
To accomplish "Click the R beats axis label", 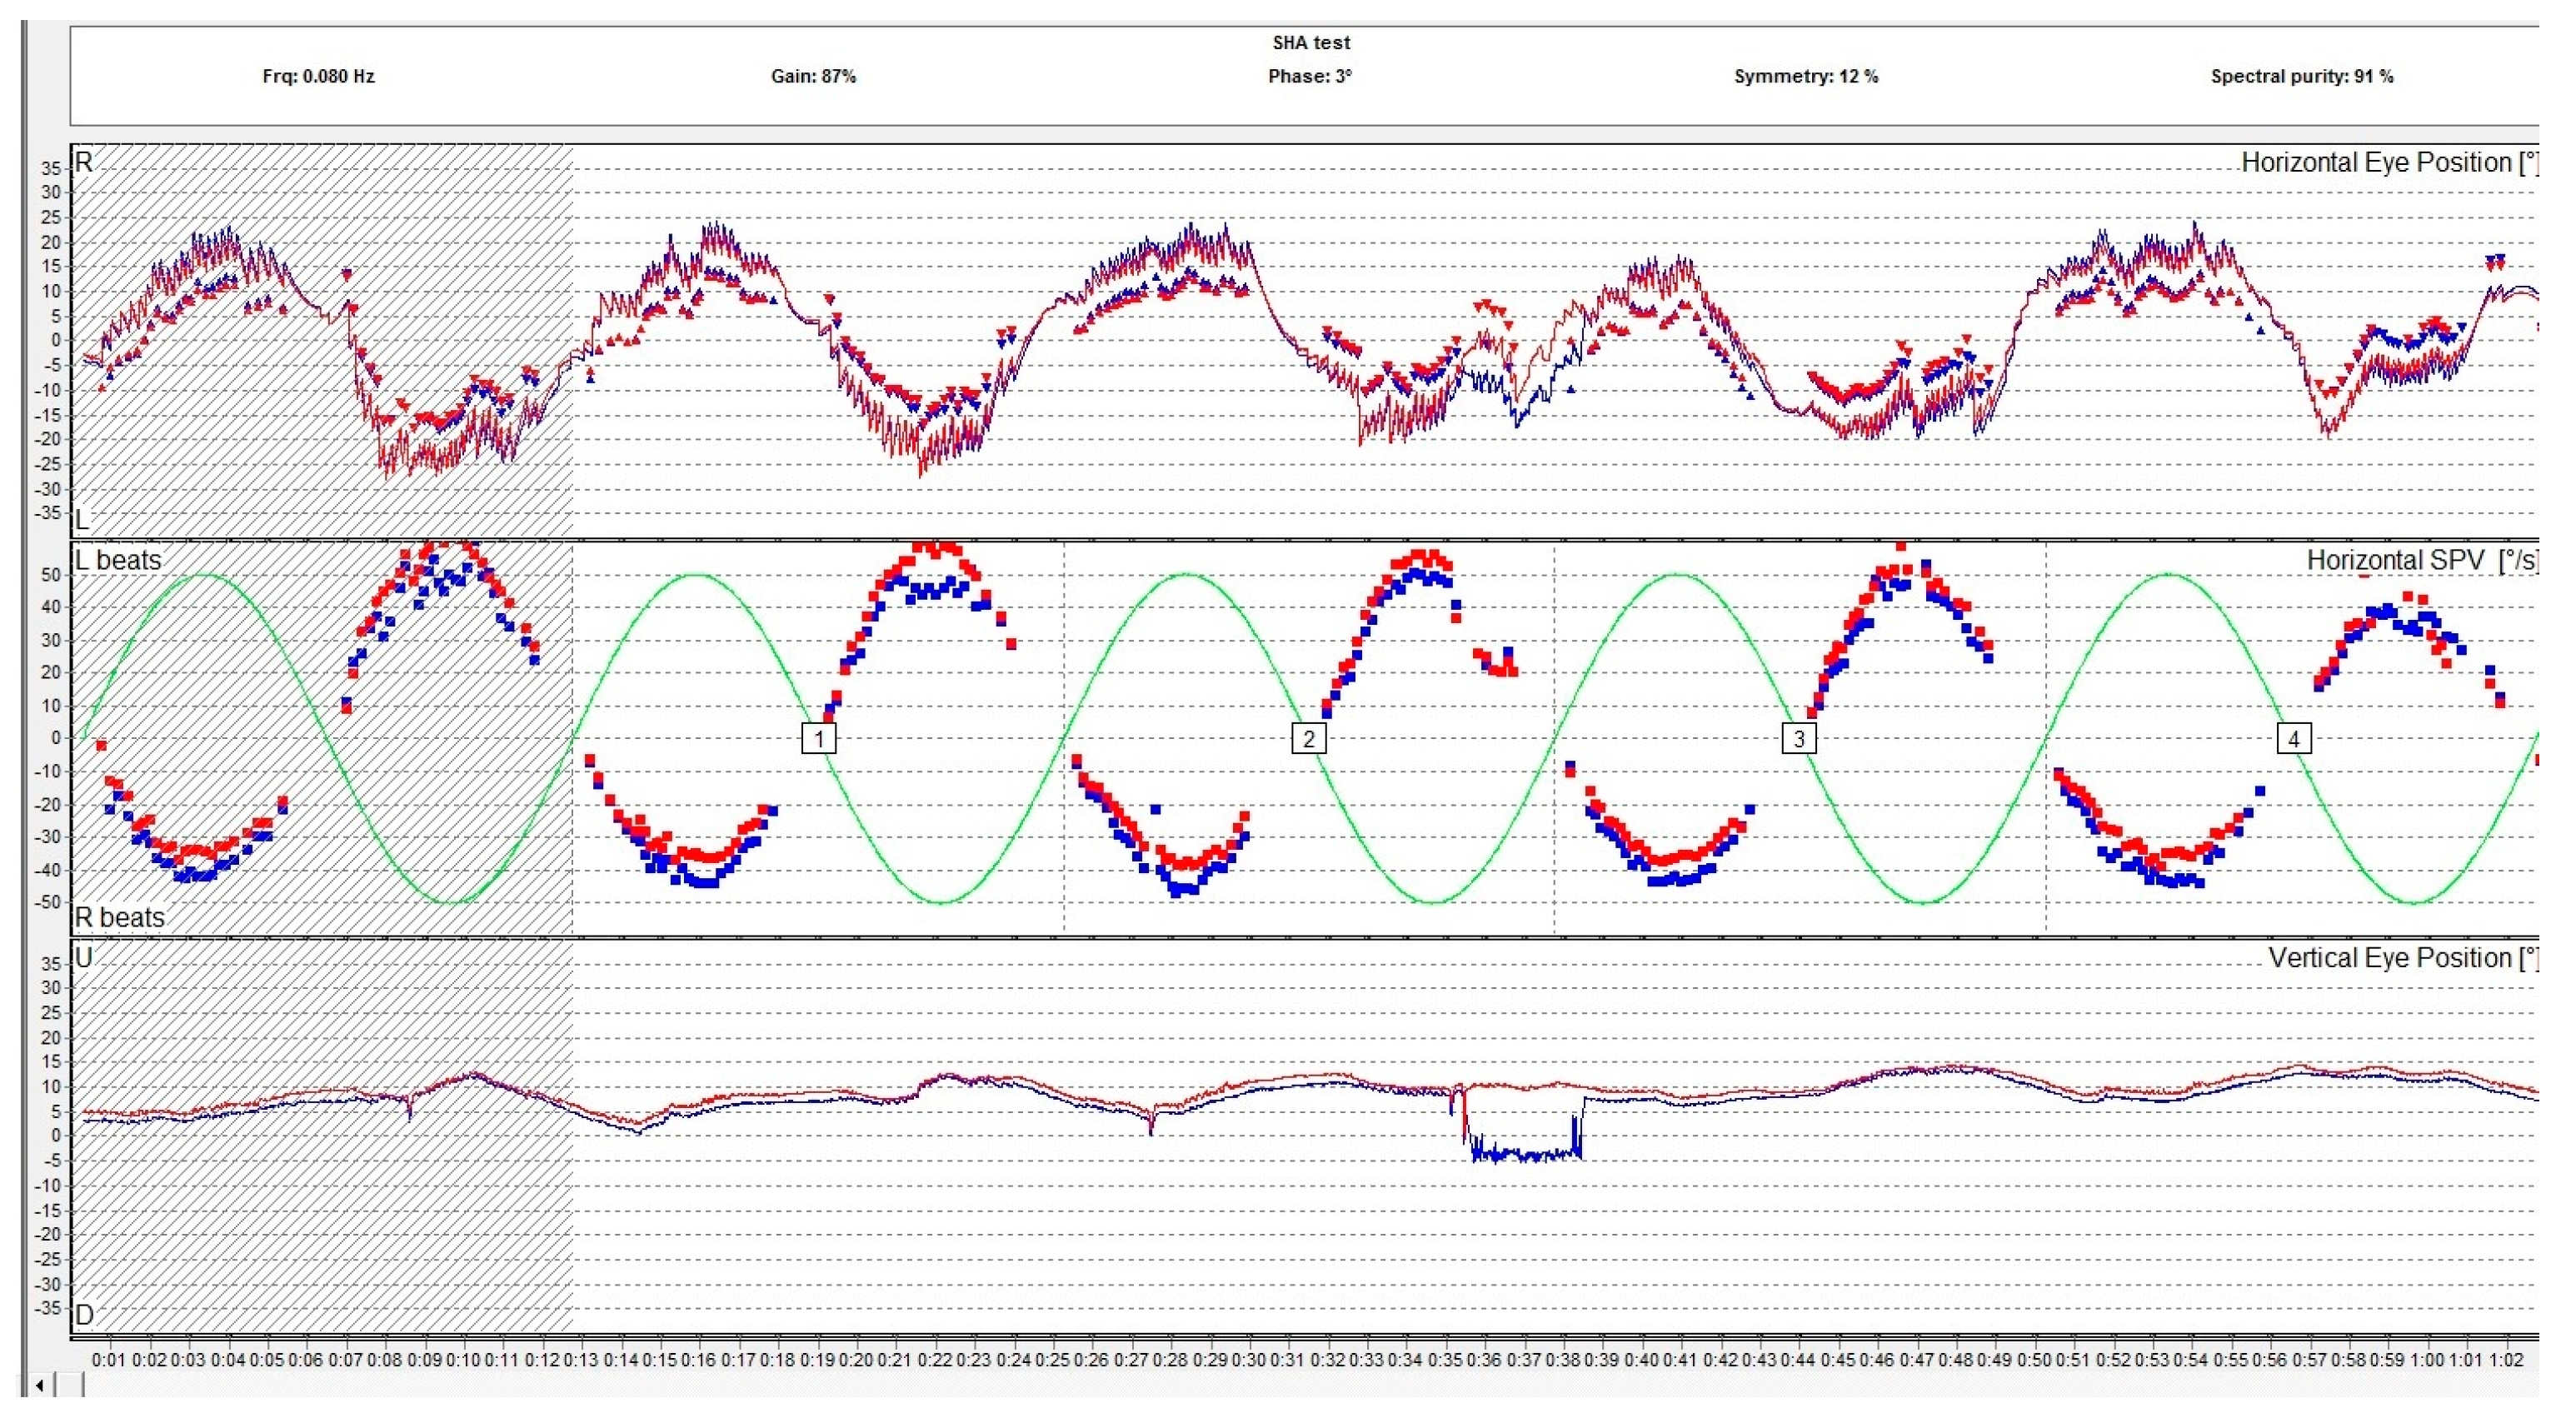I will pyautogui.click(x=120, y=917).
